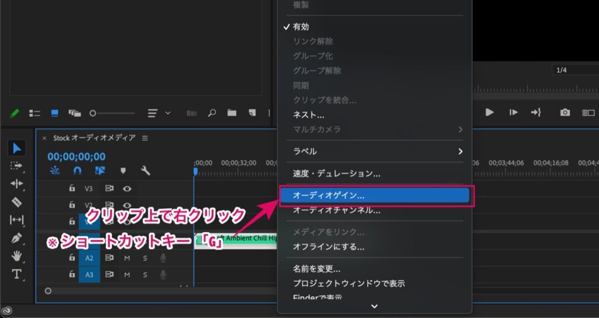Add a marker in timeline

coord(123,171)
